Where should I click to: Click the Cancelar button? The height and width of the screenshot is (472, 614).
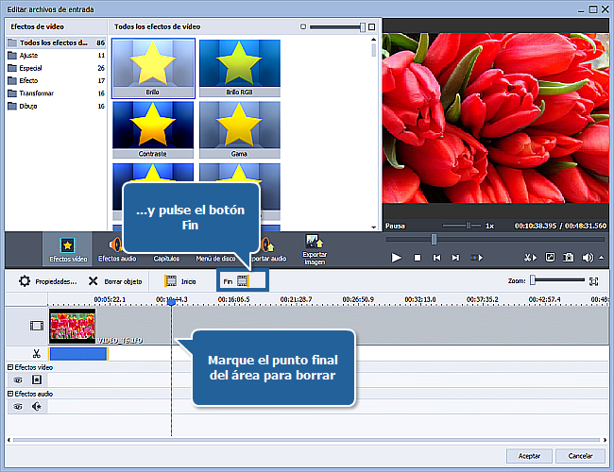[x=580, y=456]
